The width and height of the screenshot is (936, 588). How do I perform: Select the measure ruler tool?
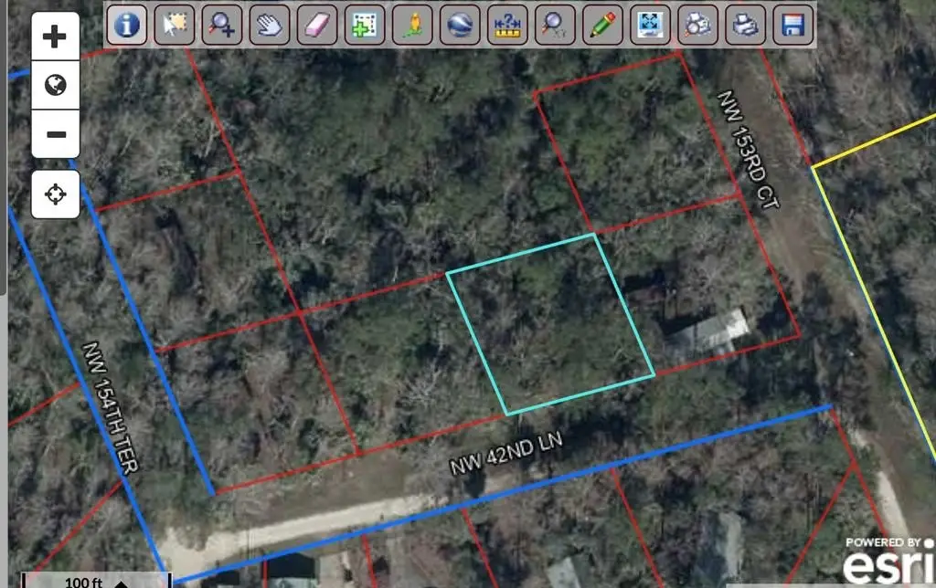[x=507, y=25]
